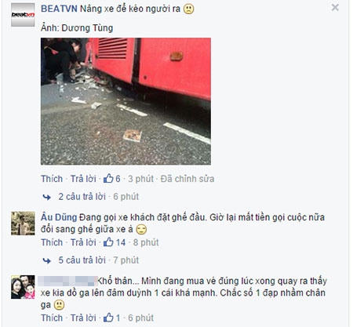The image size is (353, 327).
Task: Click reply arrow beside 5 câu trả lời
Action: click(47, 260)
